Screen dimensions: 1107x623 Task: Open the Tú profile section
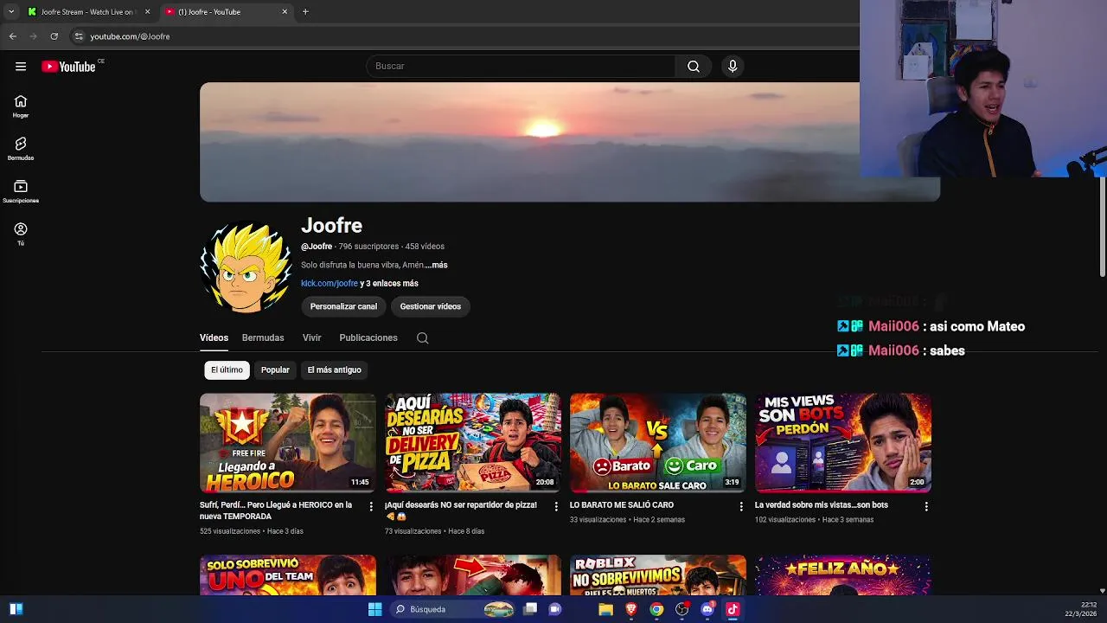point(21,234)
